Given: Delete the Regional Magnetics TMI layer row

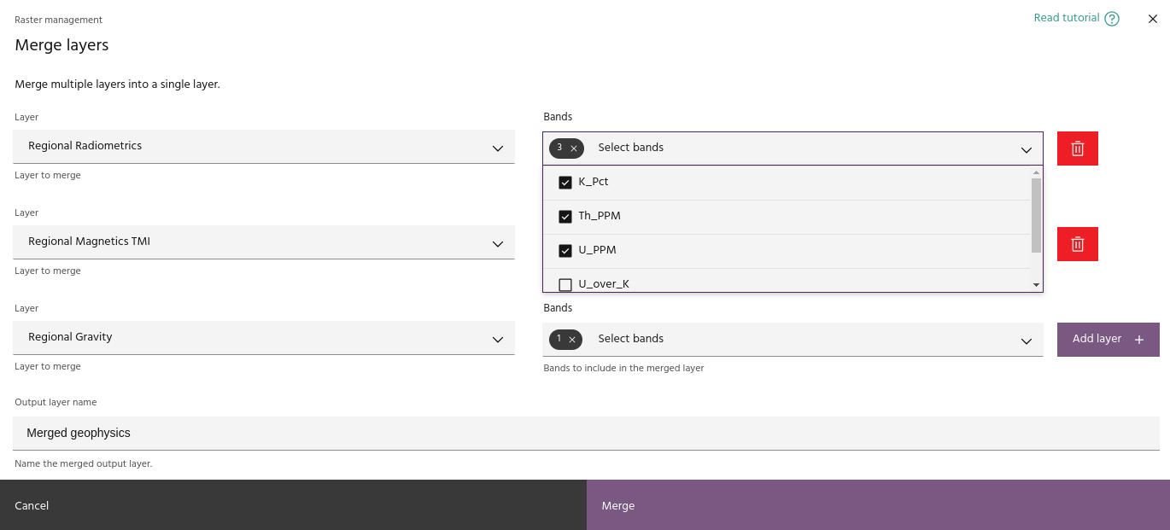Looking at the screenshot, I should (1077, 244).
